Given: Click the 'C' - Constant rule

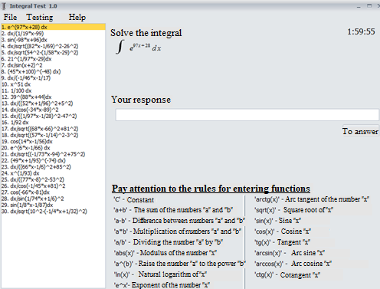Looking at the screenshot, I should (x=134, y=199).
